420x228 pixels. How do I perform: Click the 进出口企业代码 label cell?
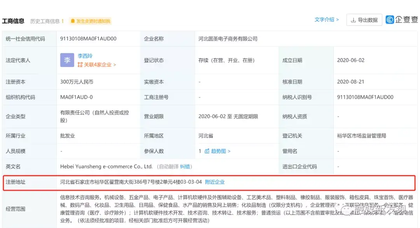pos(306,167)
